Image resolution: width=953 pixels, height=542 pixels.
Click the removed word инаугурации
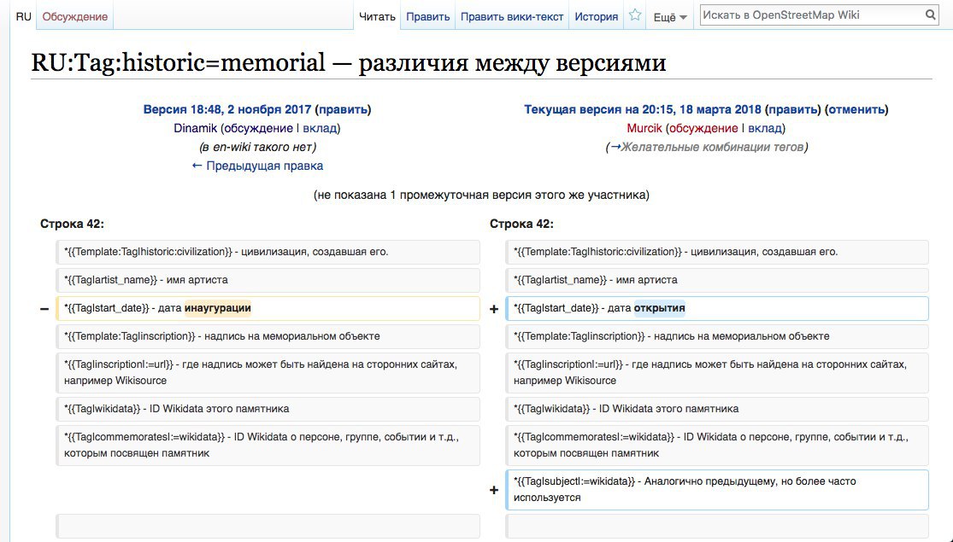point(218,308)
